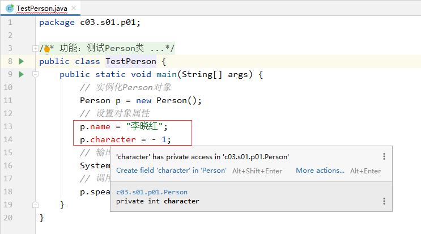This screenshot has height=234, width=421.
Task: Click the string literal "李晓红" on line 13
Action: click(144, 126)
